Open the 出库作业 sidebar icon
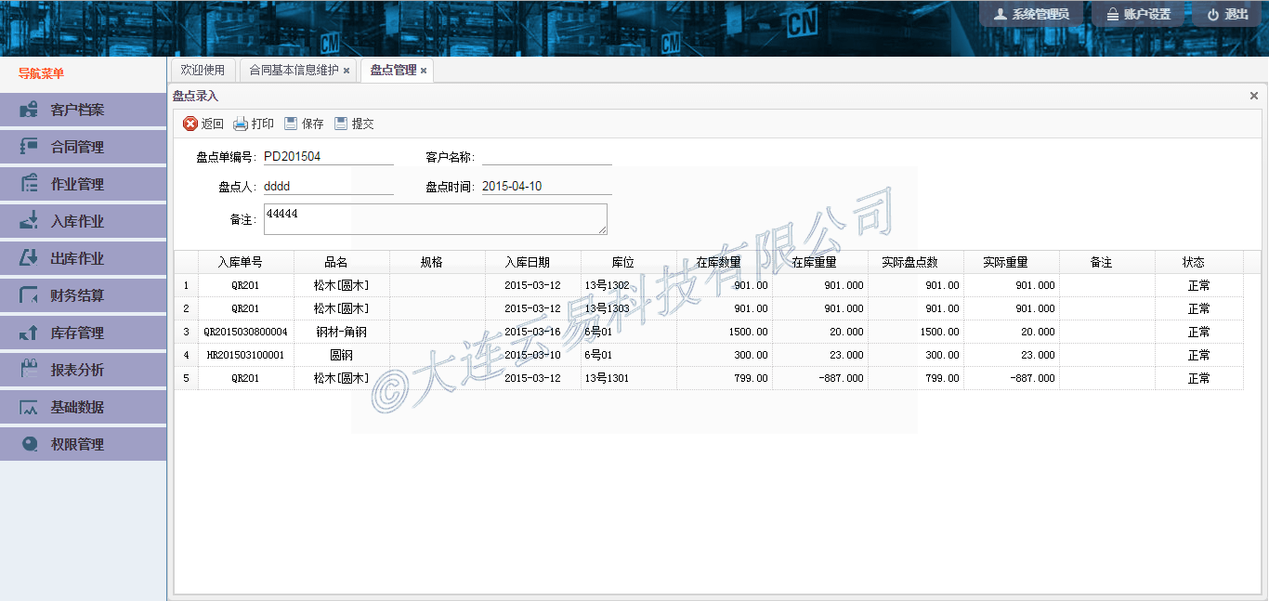The height and width of the screenshot is (601, 1269). pyautogui.click(x=29, y=258)
